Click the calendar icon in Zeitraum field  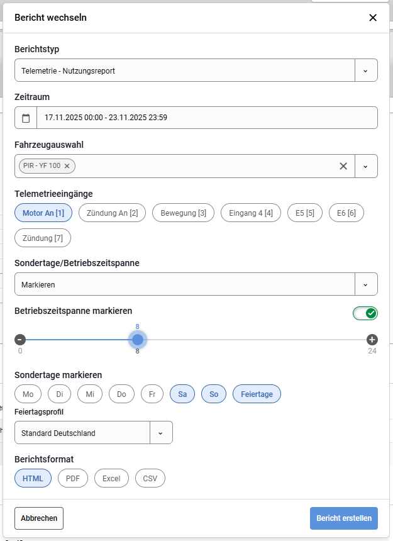[26, 118]
